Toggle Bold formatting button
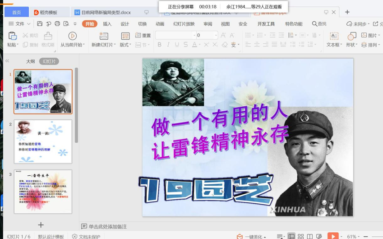 point(159,45)
